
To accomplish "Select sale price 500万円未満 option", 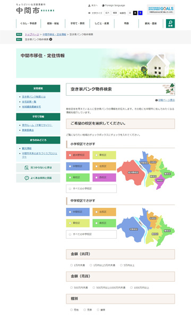I will coord(72,288).
